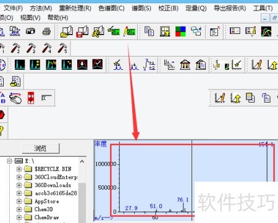
Task: Open the 定量(Q) menu
Action: coord(196,8)
